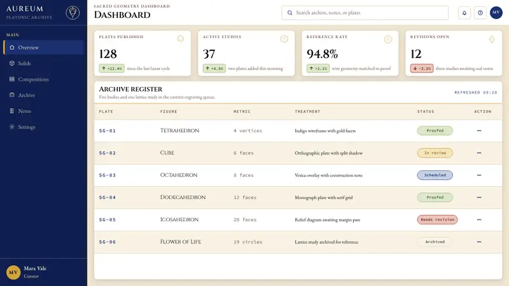Click the Tetrahedron figure name
This screenshot has width=509, height=286.
pyautogui.click(x=179, y=130)
